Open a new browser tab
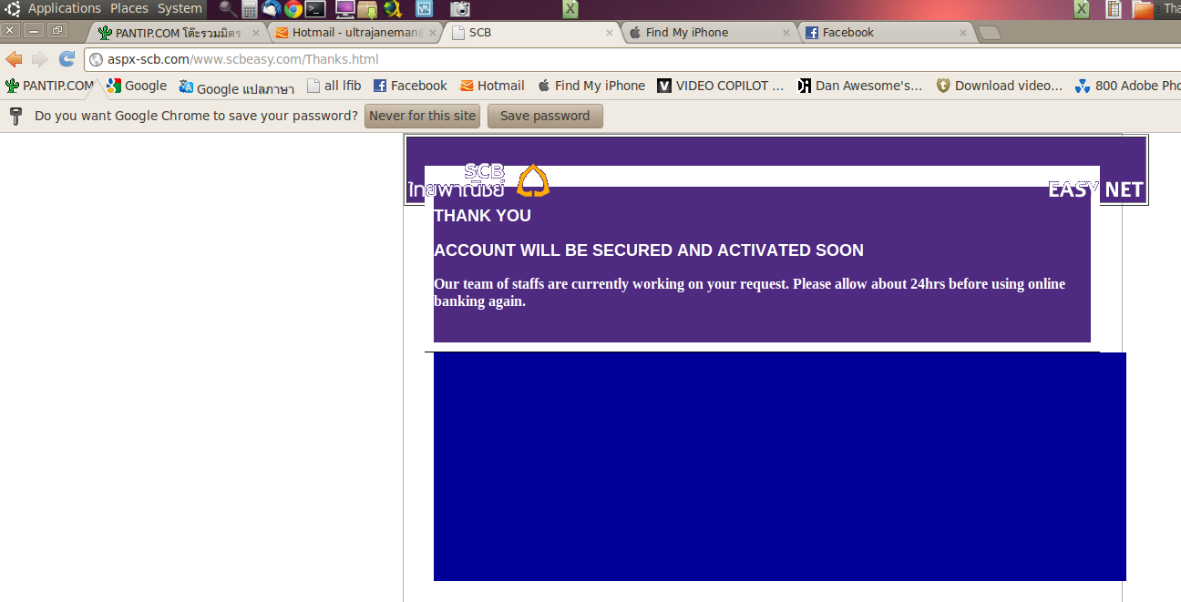Screen dimensions: 1181x602 [x=990, y=33]
